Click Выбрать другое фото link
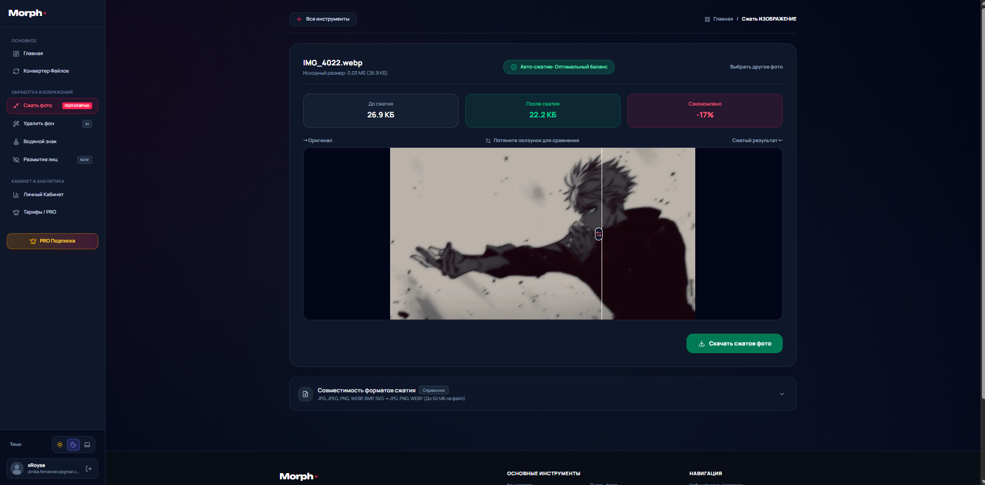The image size is (985, 485). click(x=756, y=67)
